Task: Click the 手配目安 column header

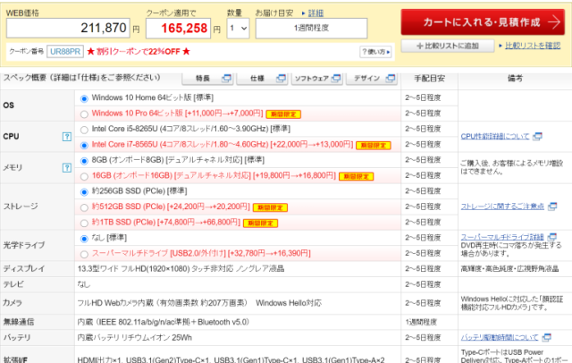Action: tap(429, 79)
